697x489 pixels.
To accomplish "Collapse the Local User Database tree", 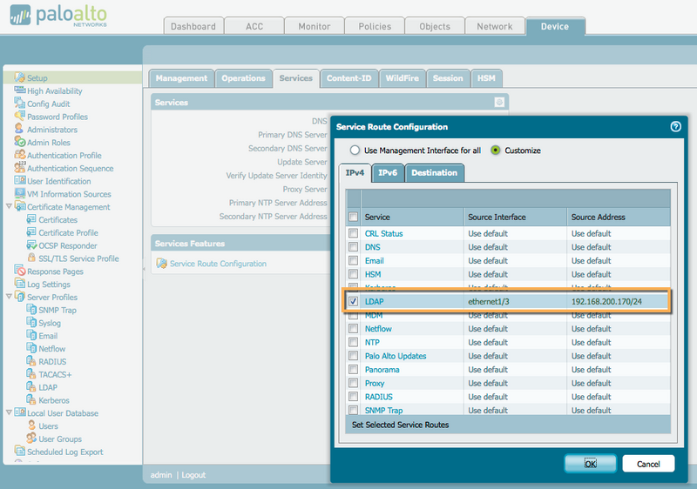I will pyautogui.click(x=9, y=413).
